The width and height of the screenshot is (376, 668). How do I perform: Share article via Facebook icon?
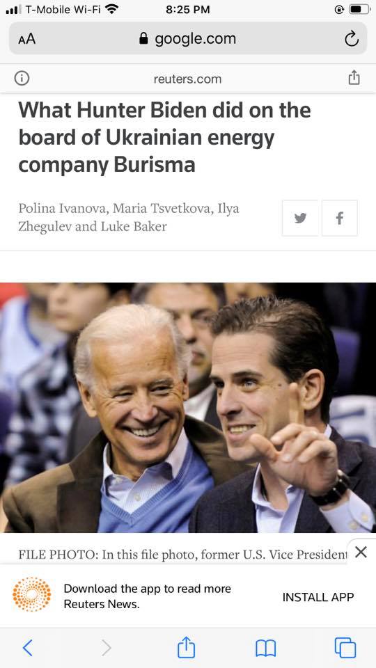tap(339, 218)
